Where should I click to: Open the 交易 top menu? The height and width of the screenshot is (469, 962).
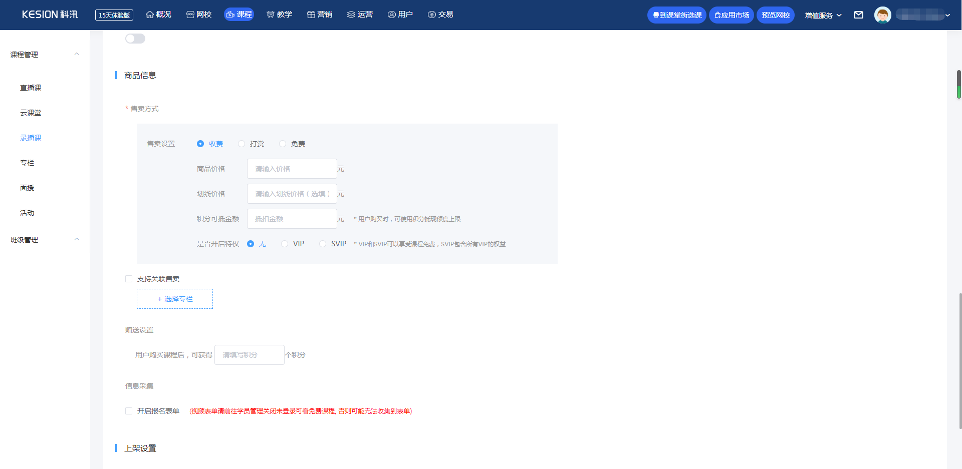[440, 15]
